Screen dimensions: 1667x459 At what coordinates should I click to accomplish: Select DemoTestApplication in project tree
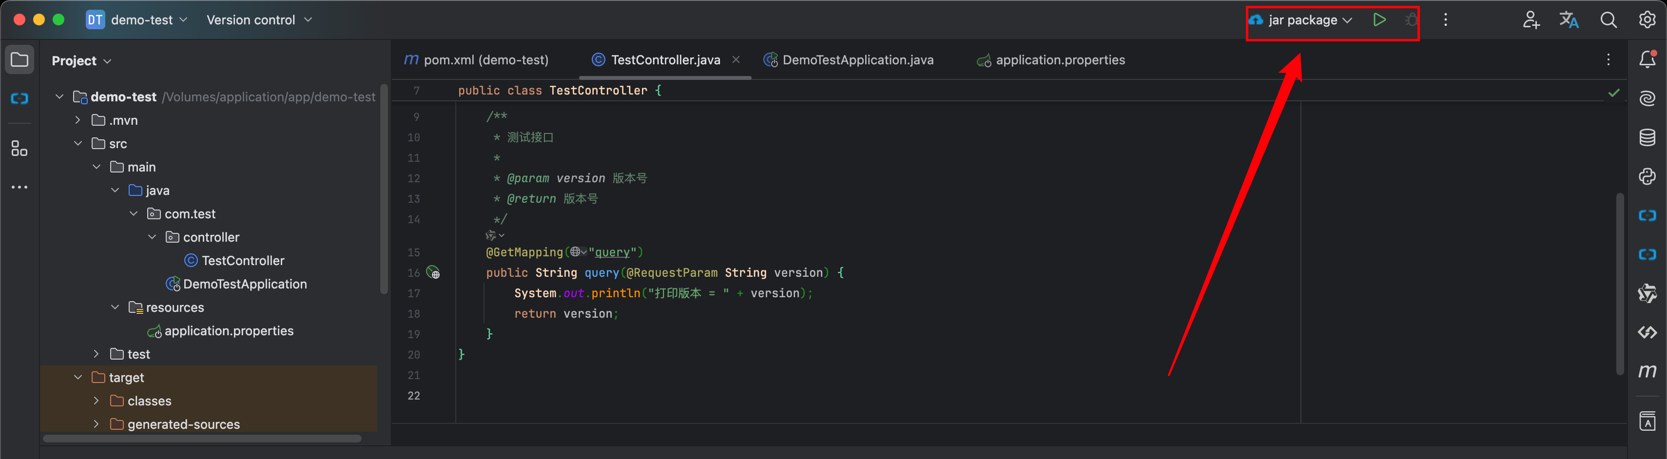click(x=245, y=284)
